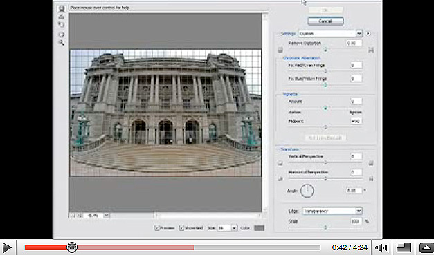Click left icon of Horizontal Perspective slider
The image size is (434, 255).
point(280,179)
